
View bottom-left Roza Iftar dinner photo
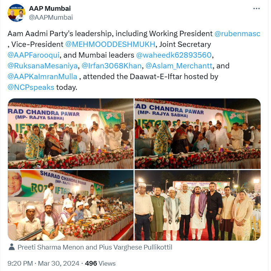(71, 205)
